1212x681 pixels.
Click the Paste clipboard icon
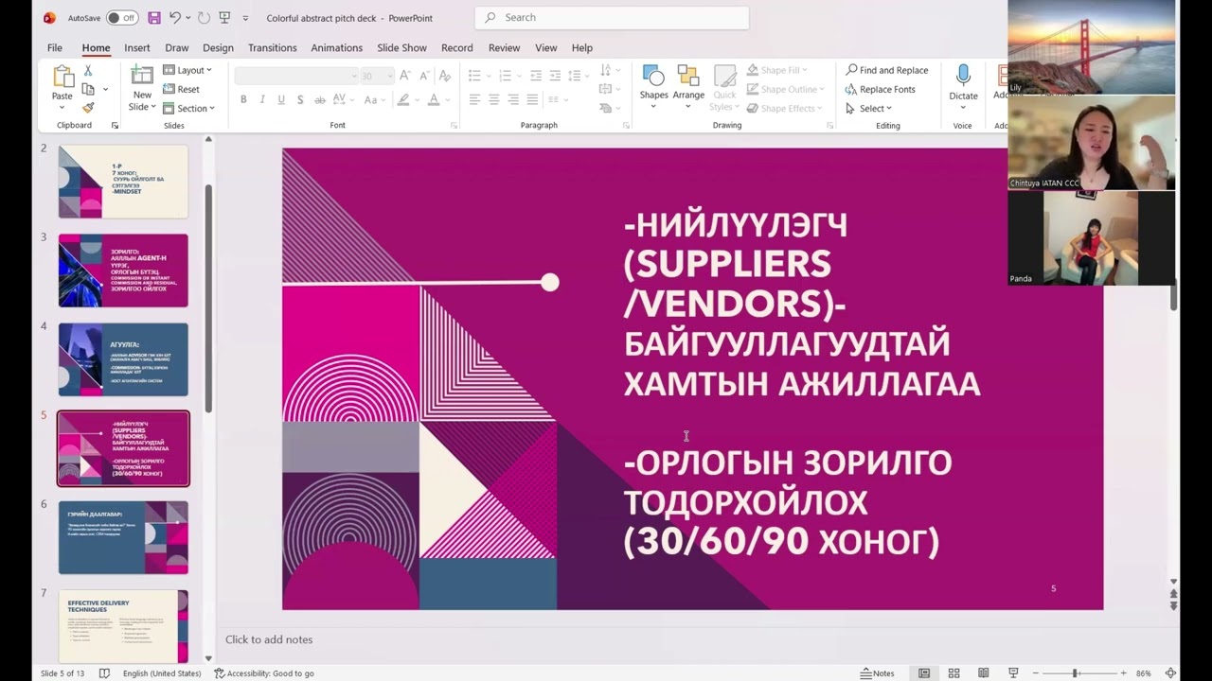(x=62, y=77)
